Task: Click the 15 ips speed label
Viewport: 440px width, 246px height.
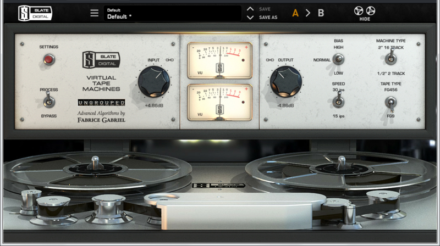Action: pos(338,116)
